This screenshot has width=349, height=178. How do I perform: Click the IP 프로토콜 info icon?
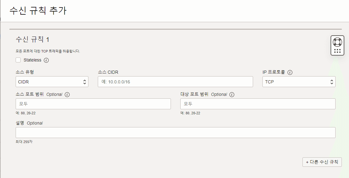290,72
